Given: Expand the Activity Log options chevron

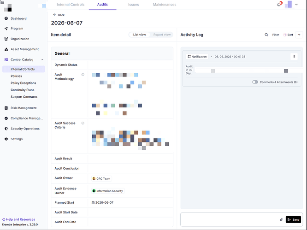Looking at the screenshot, I should click(x=299, y=35).
